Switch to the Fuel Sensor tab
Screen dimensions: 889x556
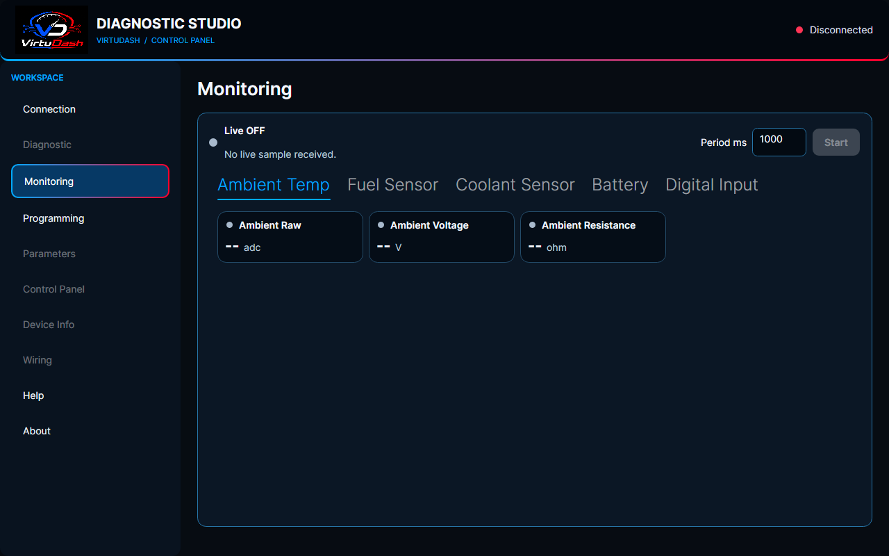pyautogui.click(x=393, y=185)
